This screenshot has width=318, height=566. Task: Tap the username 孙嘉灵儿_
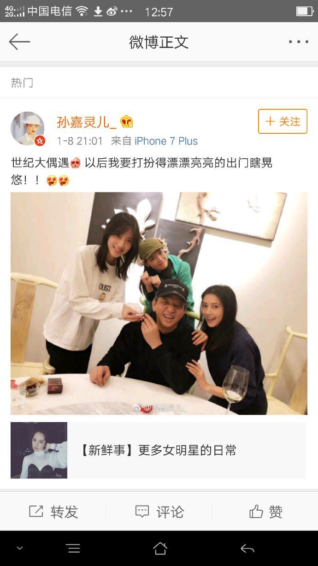[87, 122]
